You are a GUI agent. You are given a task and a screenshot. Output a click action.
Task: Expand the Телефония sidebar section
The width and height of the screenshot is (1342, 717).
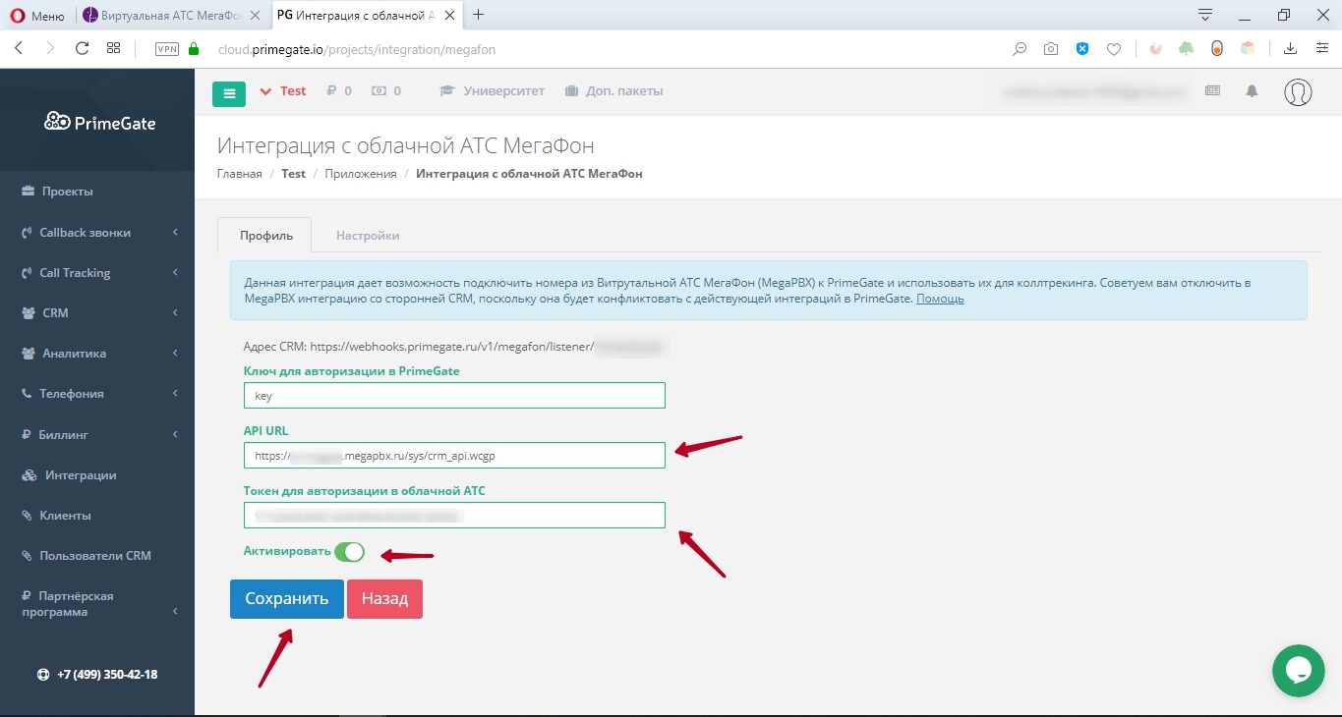click(x=97, y=394)
